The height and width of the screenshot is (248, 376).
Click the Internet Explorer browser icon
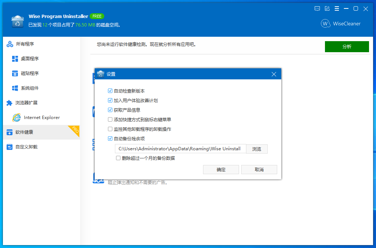point(17,117)
